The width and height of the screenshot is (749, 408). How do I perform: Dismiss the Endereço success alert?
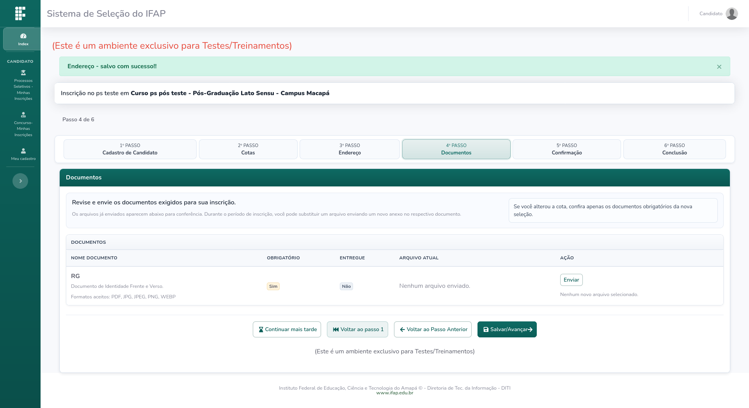[x=719, y=67]
